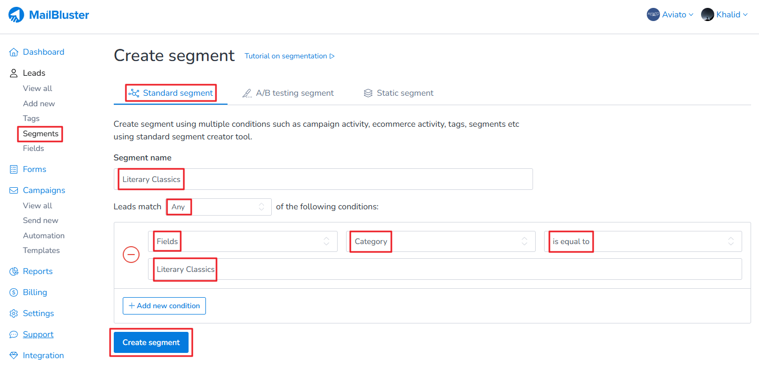
Task: Click the Forms icon in sidebar
Action: click(x=14, y=169)
